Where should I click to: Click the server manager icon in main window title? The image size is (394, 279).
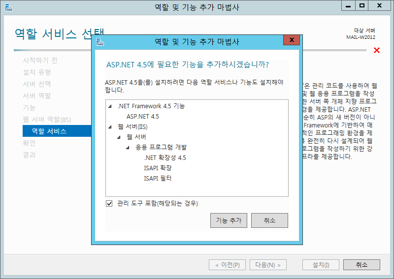pos(8,7)
